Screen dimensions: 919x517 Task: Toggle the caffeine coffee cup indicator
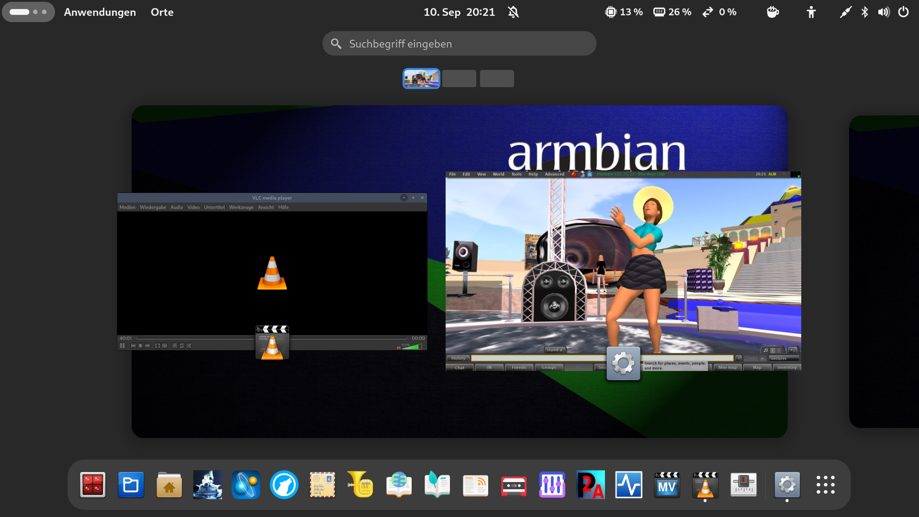(x=773, y=12)
